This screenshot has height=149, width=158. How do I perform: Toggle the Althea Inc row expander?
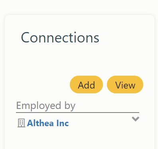point(135,119)
